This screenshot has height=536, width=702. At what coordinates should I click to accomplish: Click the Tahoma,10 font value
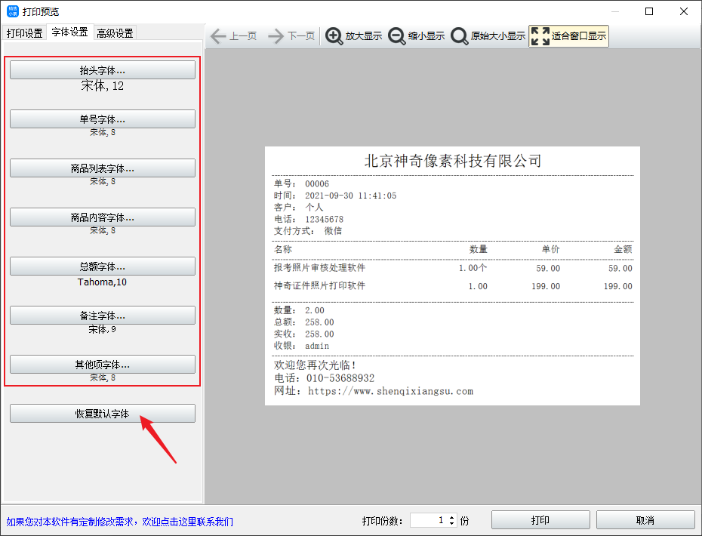[x=102, y=282]
